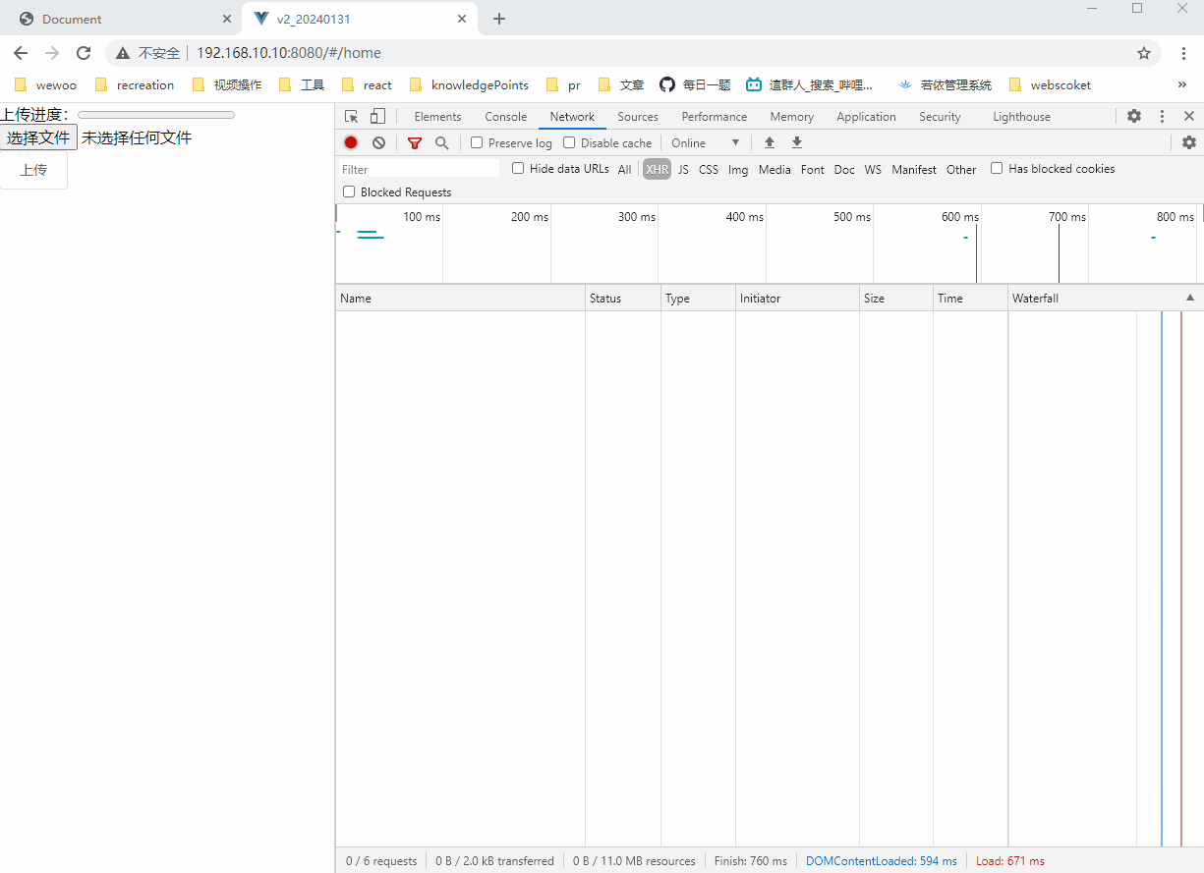Close the Document tab
Image resolution: width=1204 pixels, height=873 pixels.
coord(226,19)
